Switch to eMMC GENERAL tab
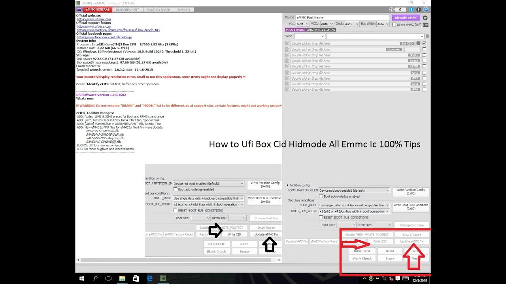The width and height of the screenshot is (506, 284). pos(98,9)
